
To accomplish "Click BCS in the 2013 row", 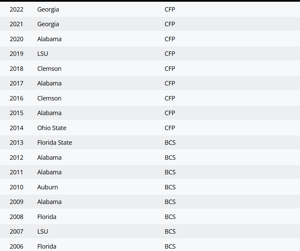I will click(170, 143).
